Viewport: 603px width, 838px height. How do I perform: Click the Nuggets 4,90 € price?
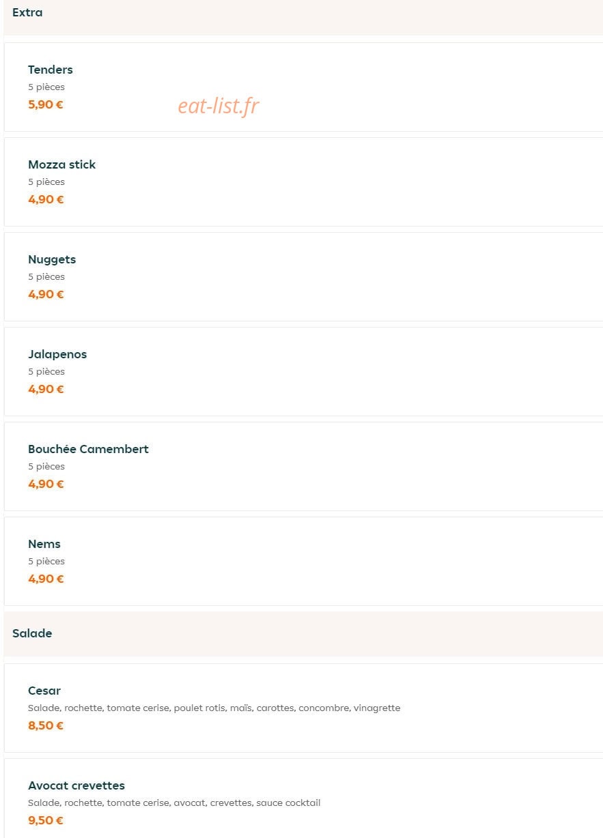point(46,294)
